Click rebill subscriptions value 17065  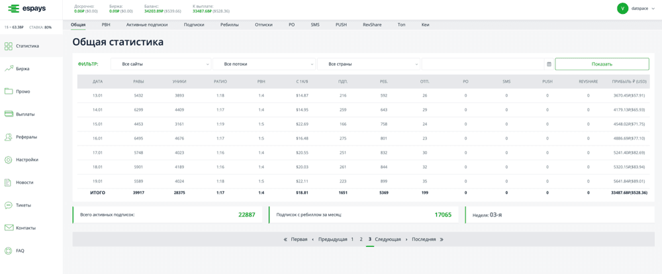[x=443, y=215]
